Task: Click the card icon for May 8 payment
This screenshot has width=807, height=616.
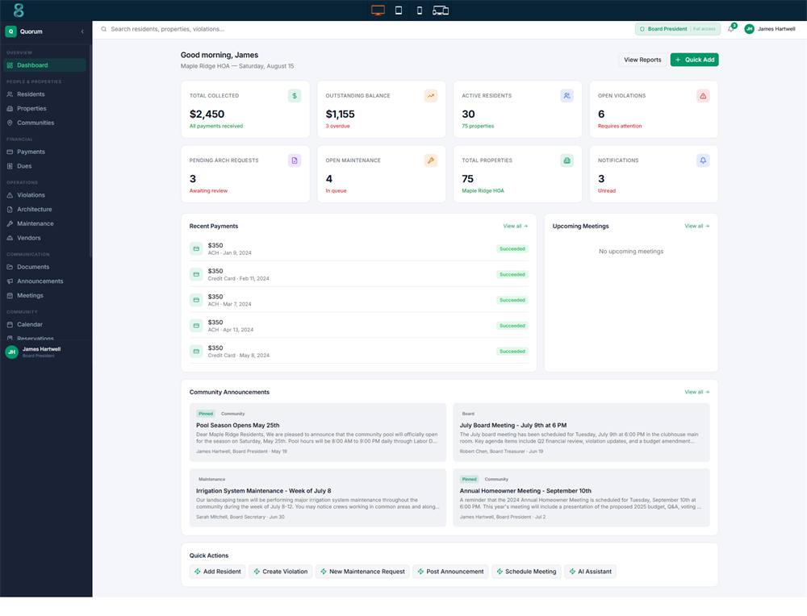Action: (x=196, y=352)
